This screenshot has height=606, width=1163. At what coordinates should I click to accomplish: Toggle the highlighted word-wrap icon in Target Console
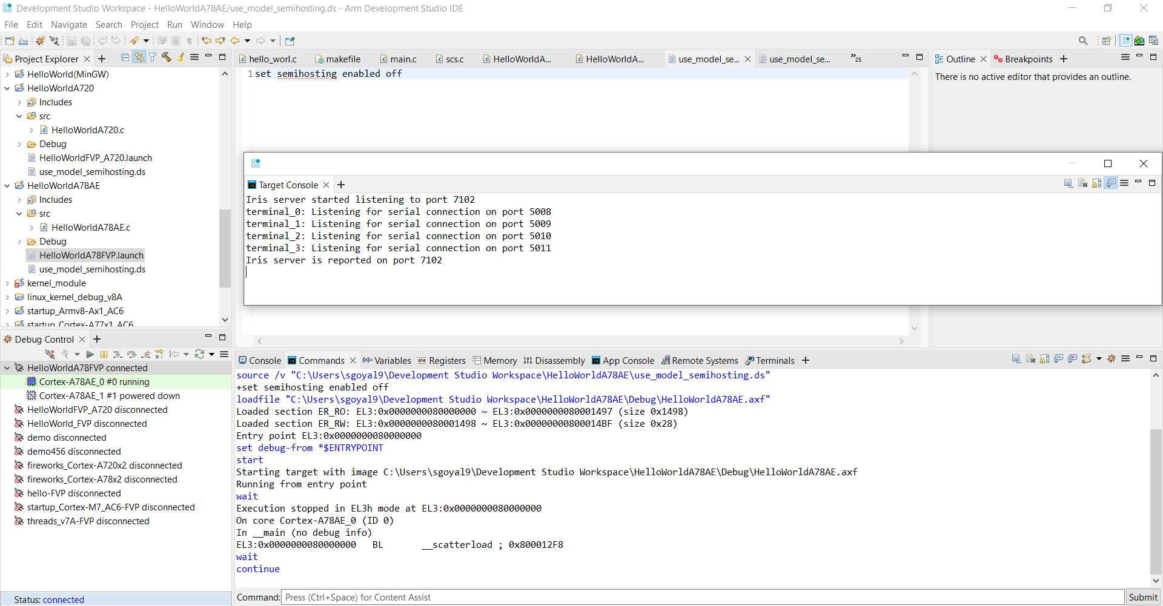(1111, 183)
